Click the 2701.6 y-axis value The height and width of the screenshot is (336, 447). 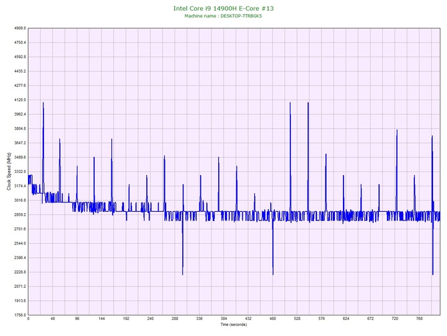[20, 229]
